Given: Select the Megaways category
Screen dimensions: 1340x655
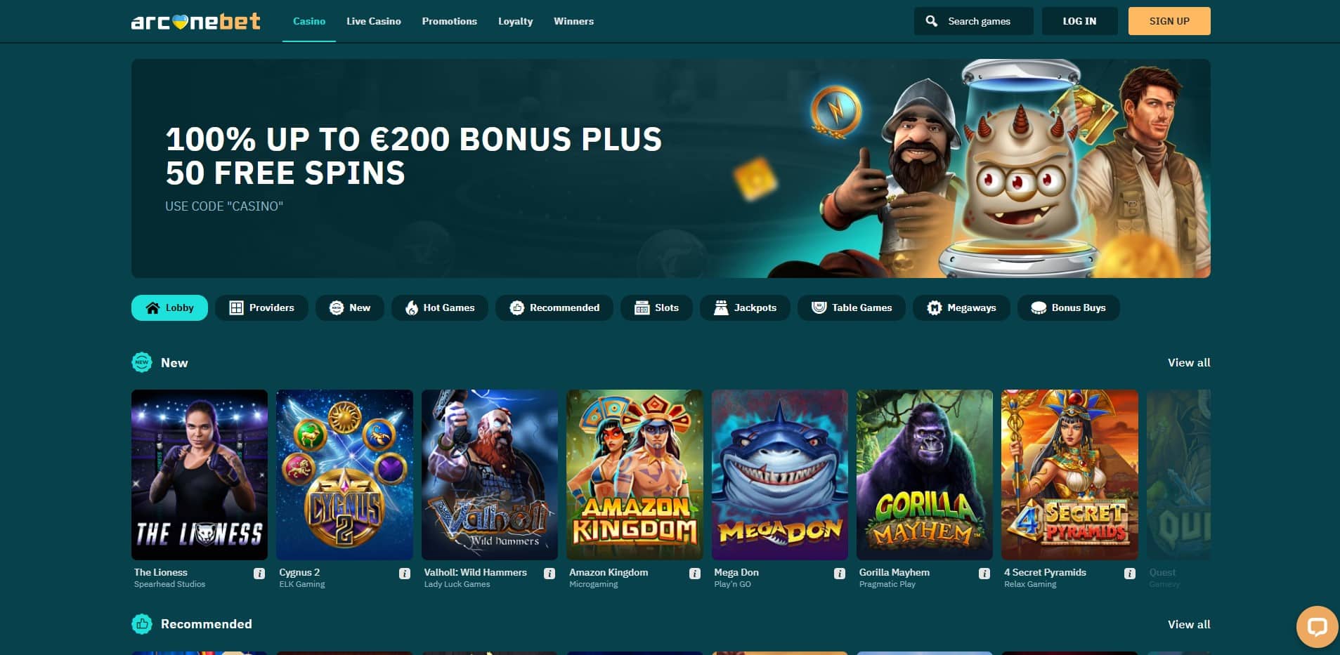Looking at the screenshot, I should [x=961, y=307].
